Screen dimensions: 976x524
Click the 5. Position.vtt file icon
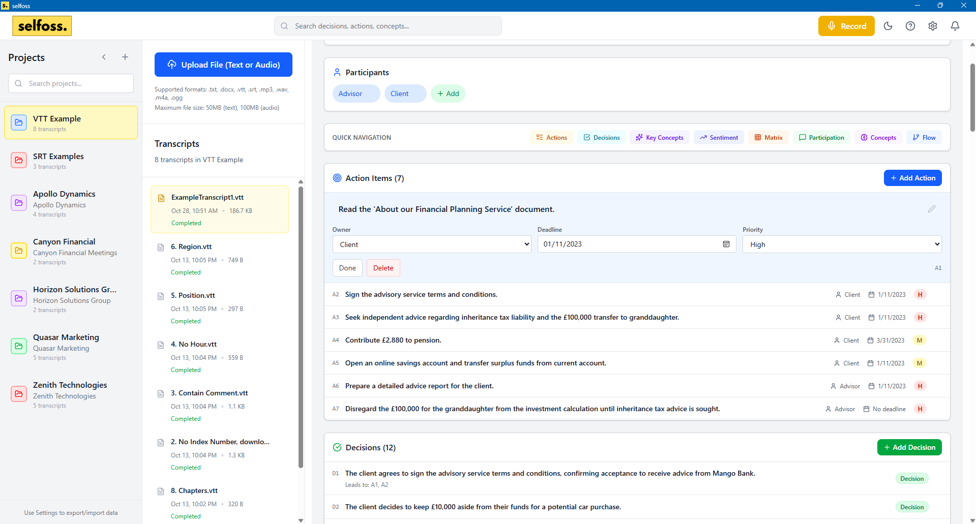tap(161, 296)
